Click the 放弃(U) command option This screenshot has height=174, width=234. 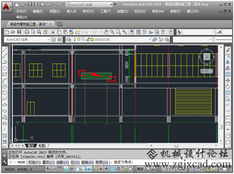pyautogui.click(x=102, y=162)
